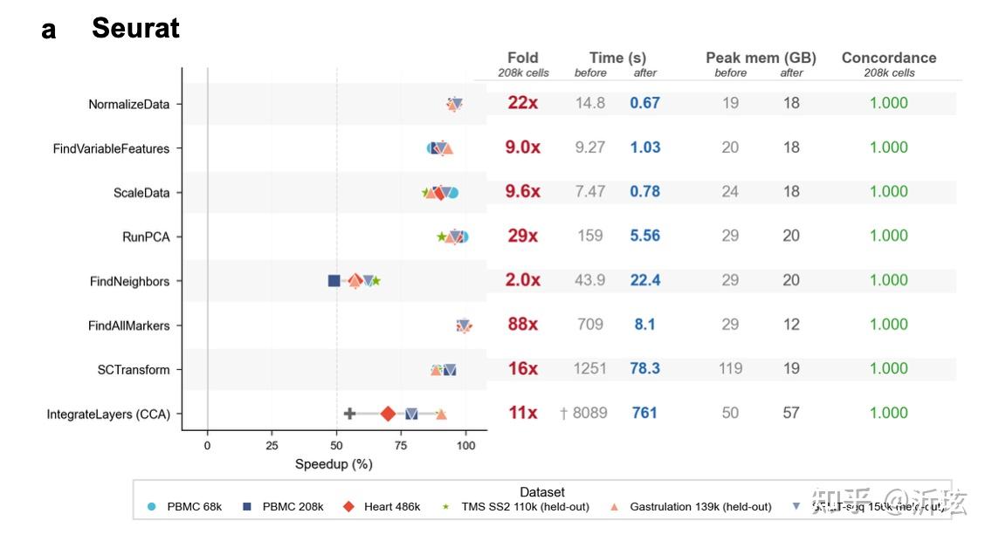Screen dimensions: 992x541
Task: Click the PBMC 208k legend square marker
Action: coord(247,506)
